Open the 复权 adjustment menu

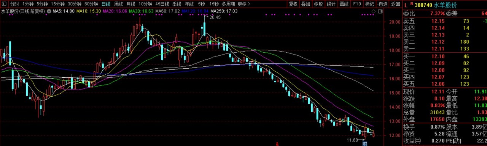coord(293,4)
